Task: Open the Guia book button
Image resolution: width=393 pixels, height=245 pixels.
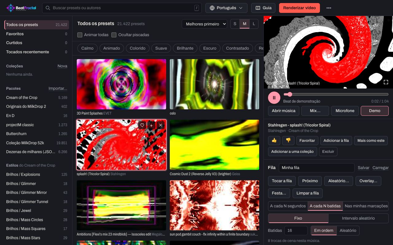Action: point(263,8)
